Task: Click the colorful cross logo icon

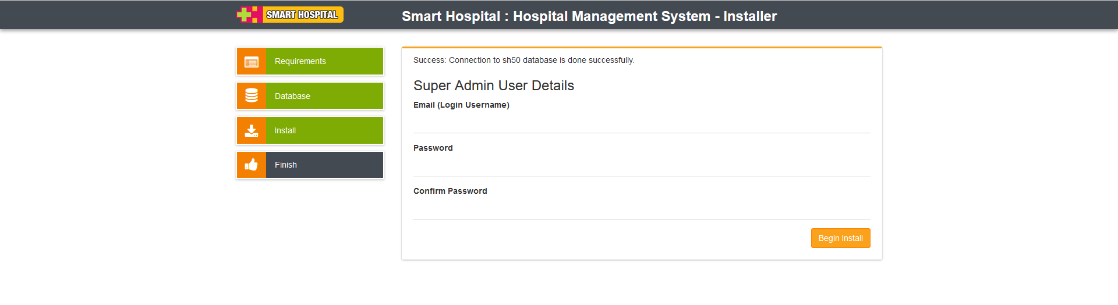Action: [247, 15]
